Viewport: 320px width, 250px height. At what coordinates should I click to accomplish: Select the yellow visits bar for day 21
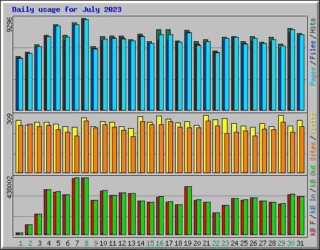(x=205, y=144)
